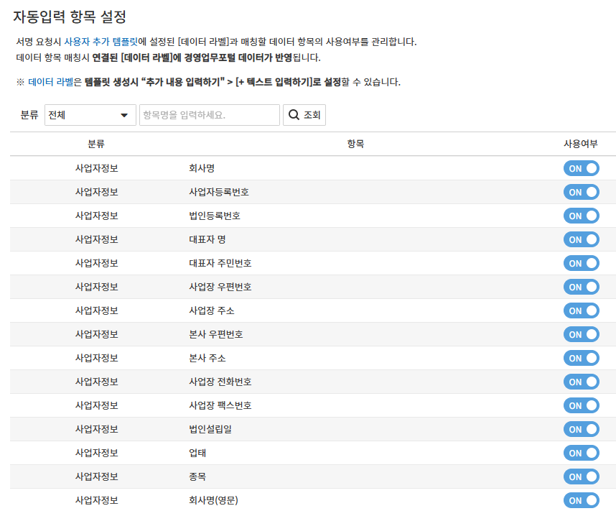Disable the 업태 toggle
The height and width of the screenshot is (511, 616).
coord(581,453)
